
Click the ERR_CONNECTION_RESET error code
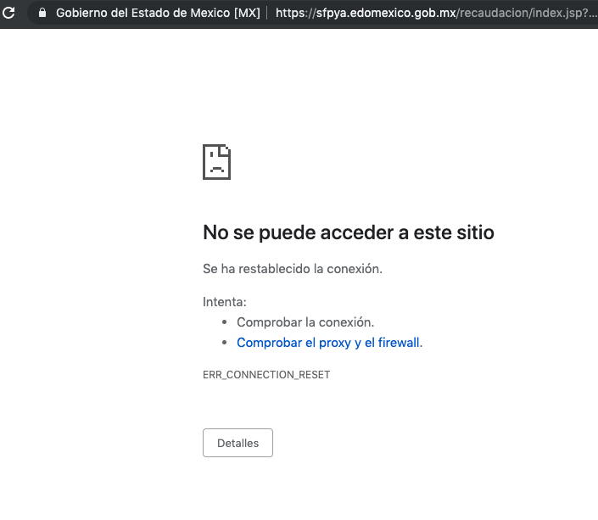pos(265,375)
